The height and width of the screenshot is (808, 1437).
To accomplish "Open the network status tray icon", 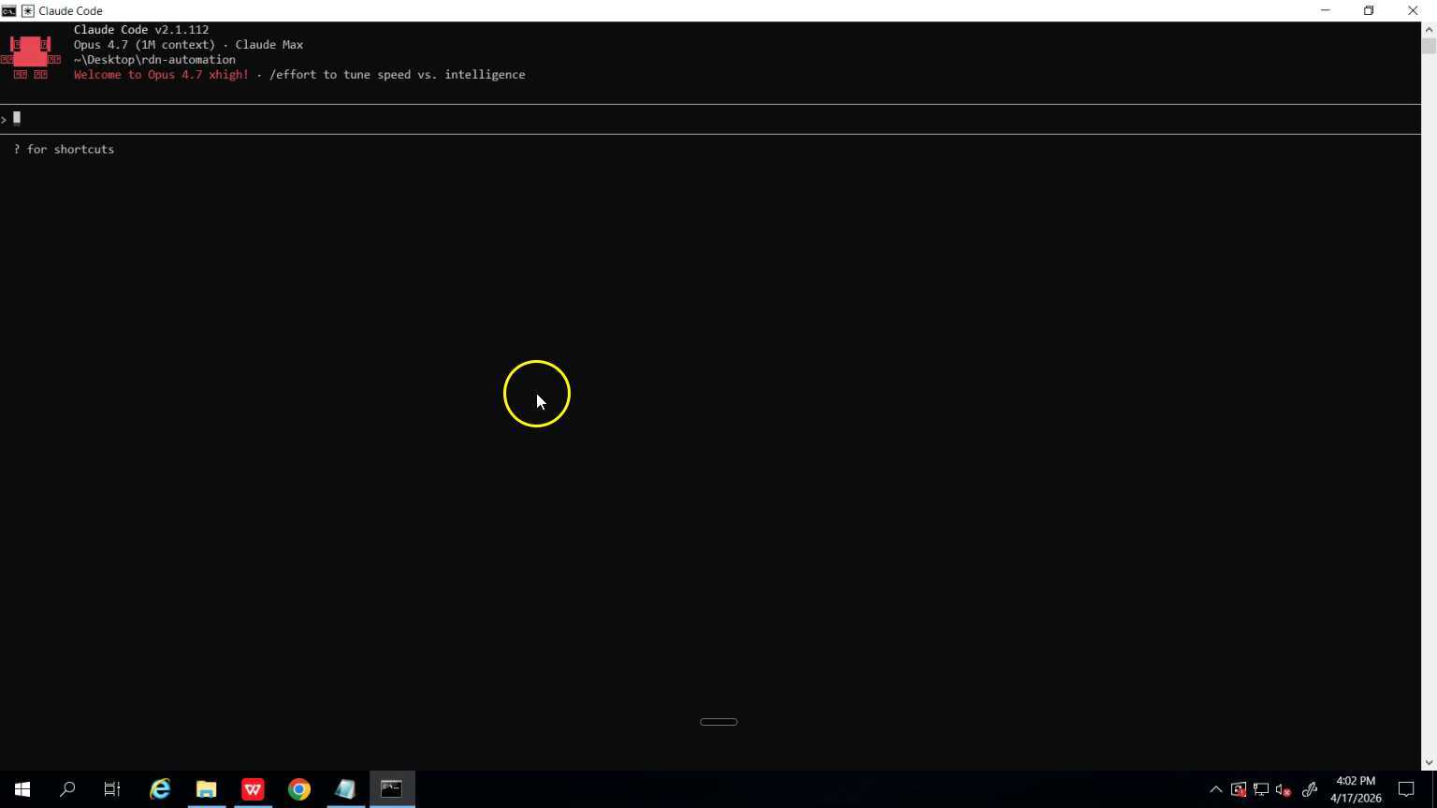I will point(1261,789).
